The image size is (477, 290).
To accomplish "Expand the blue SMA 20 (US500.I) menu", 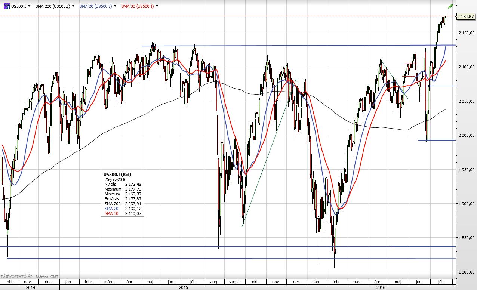I will click(115, 6).
